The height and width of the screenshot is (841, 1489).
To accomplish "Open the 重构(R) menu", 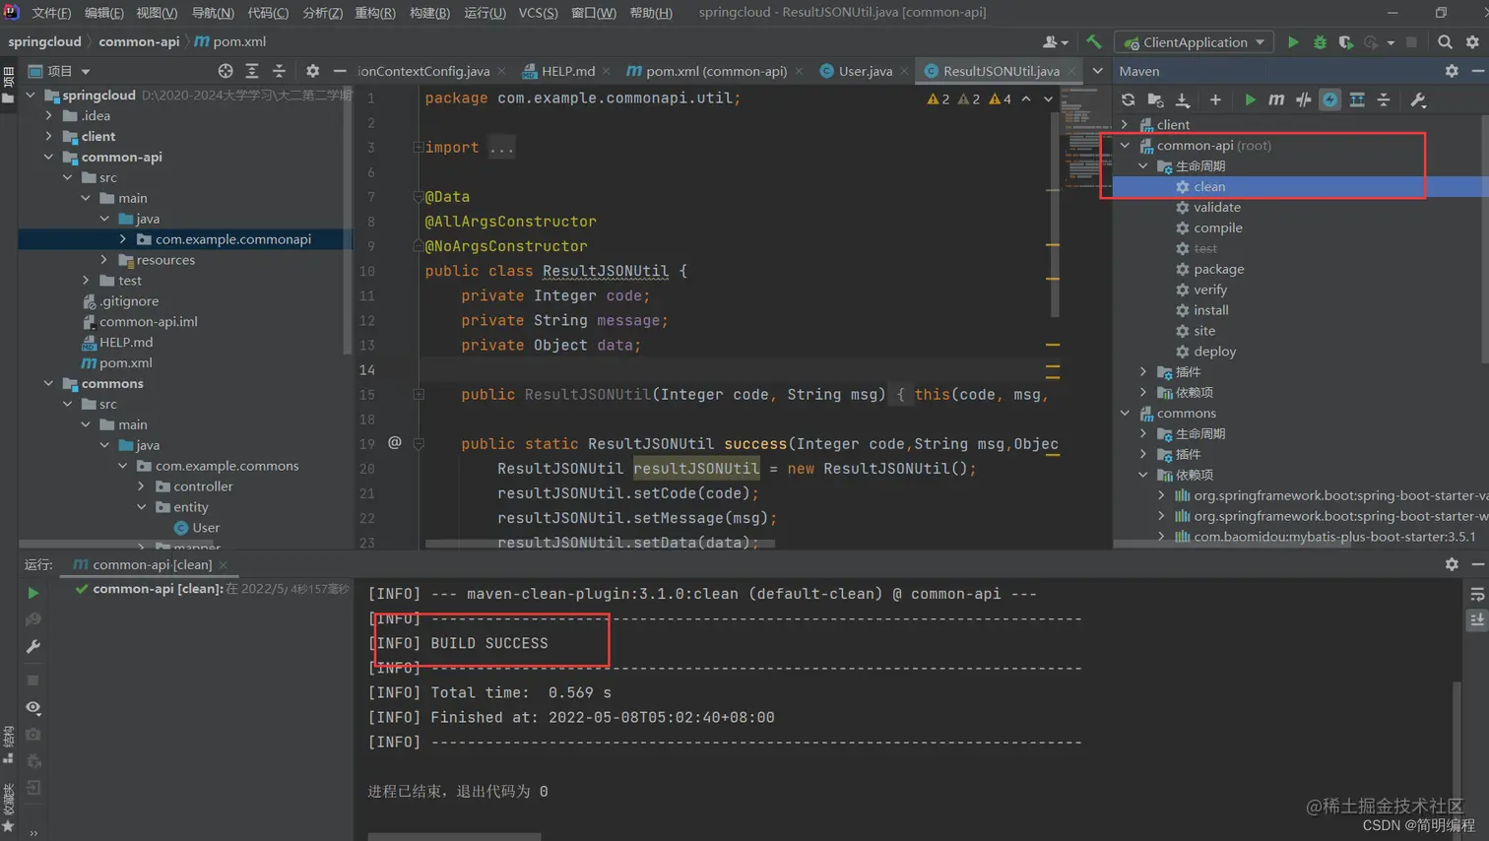I will (x=374, y=13).
